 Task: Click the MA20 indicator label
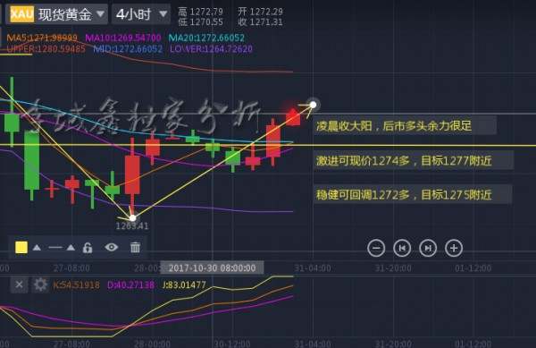[206, 38]
